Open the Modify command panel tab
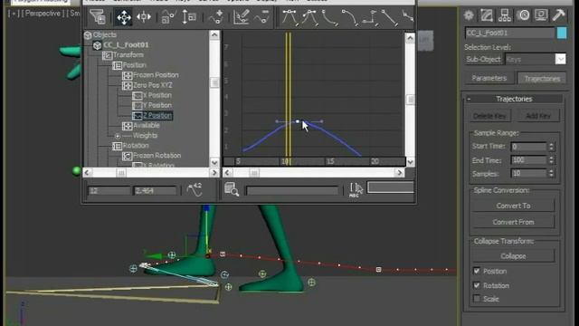579x326 pixels. point(487,15)
